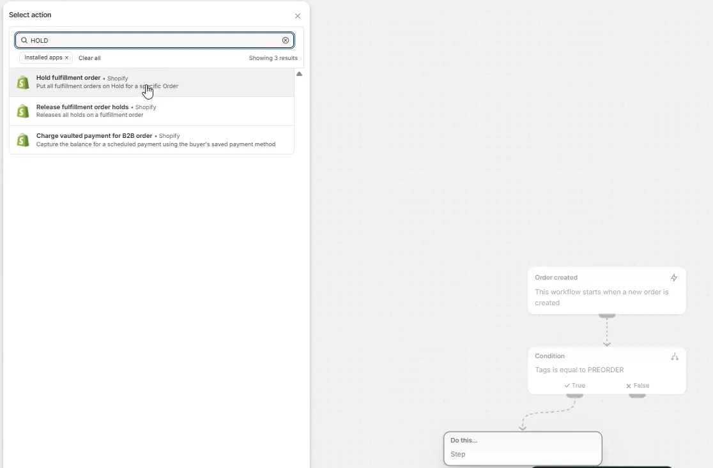Screen dimensions: 713x468
Task: Click the lightning trigger icon on Order created
Action: coord(674,278)
